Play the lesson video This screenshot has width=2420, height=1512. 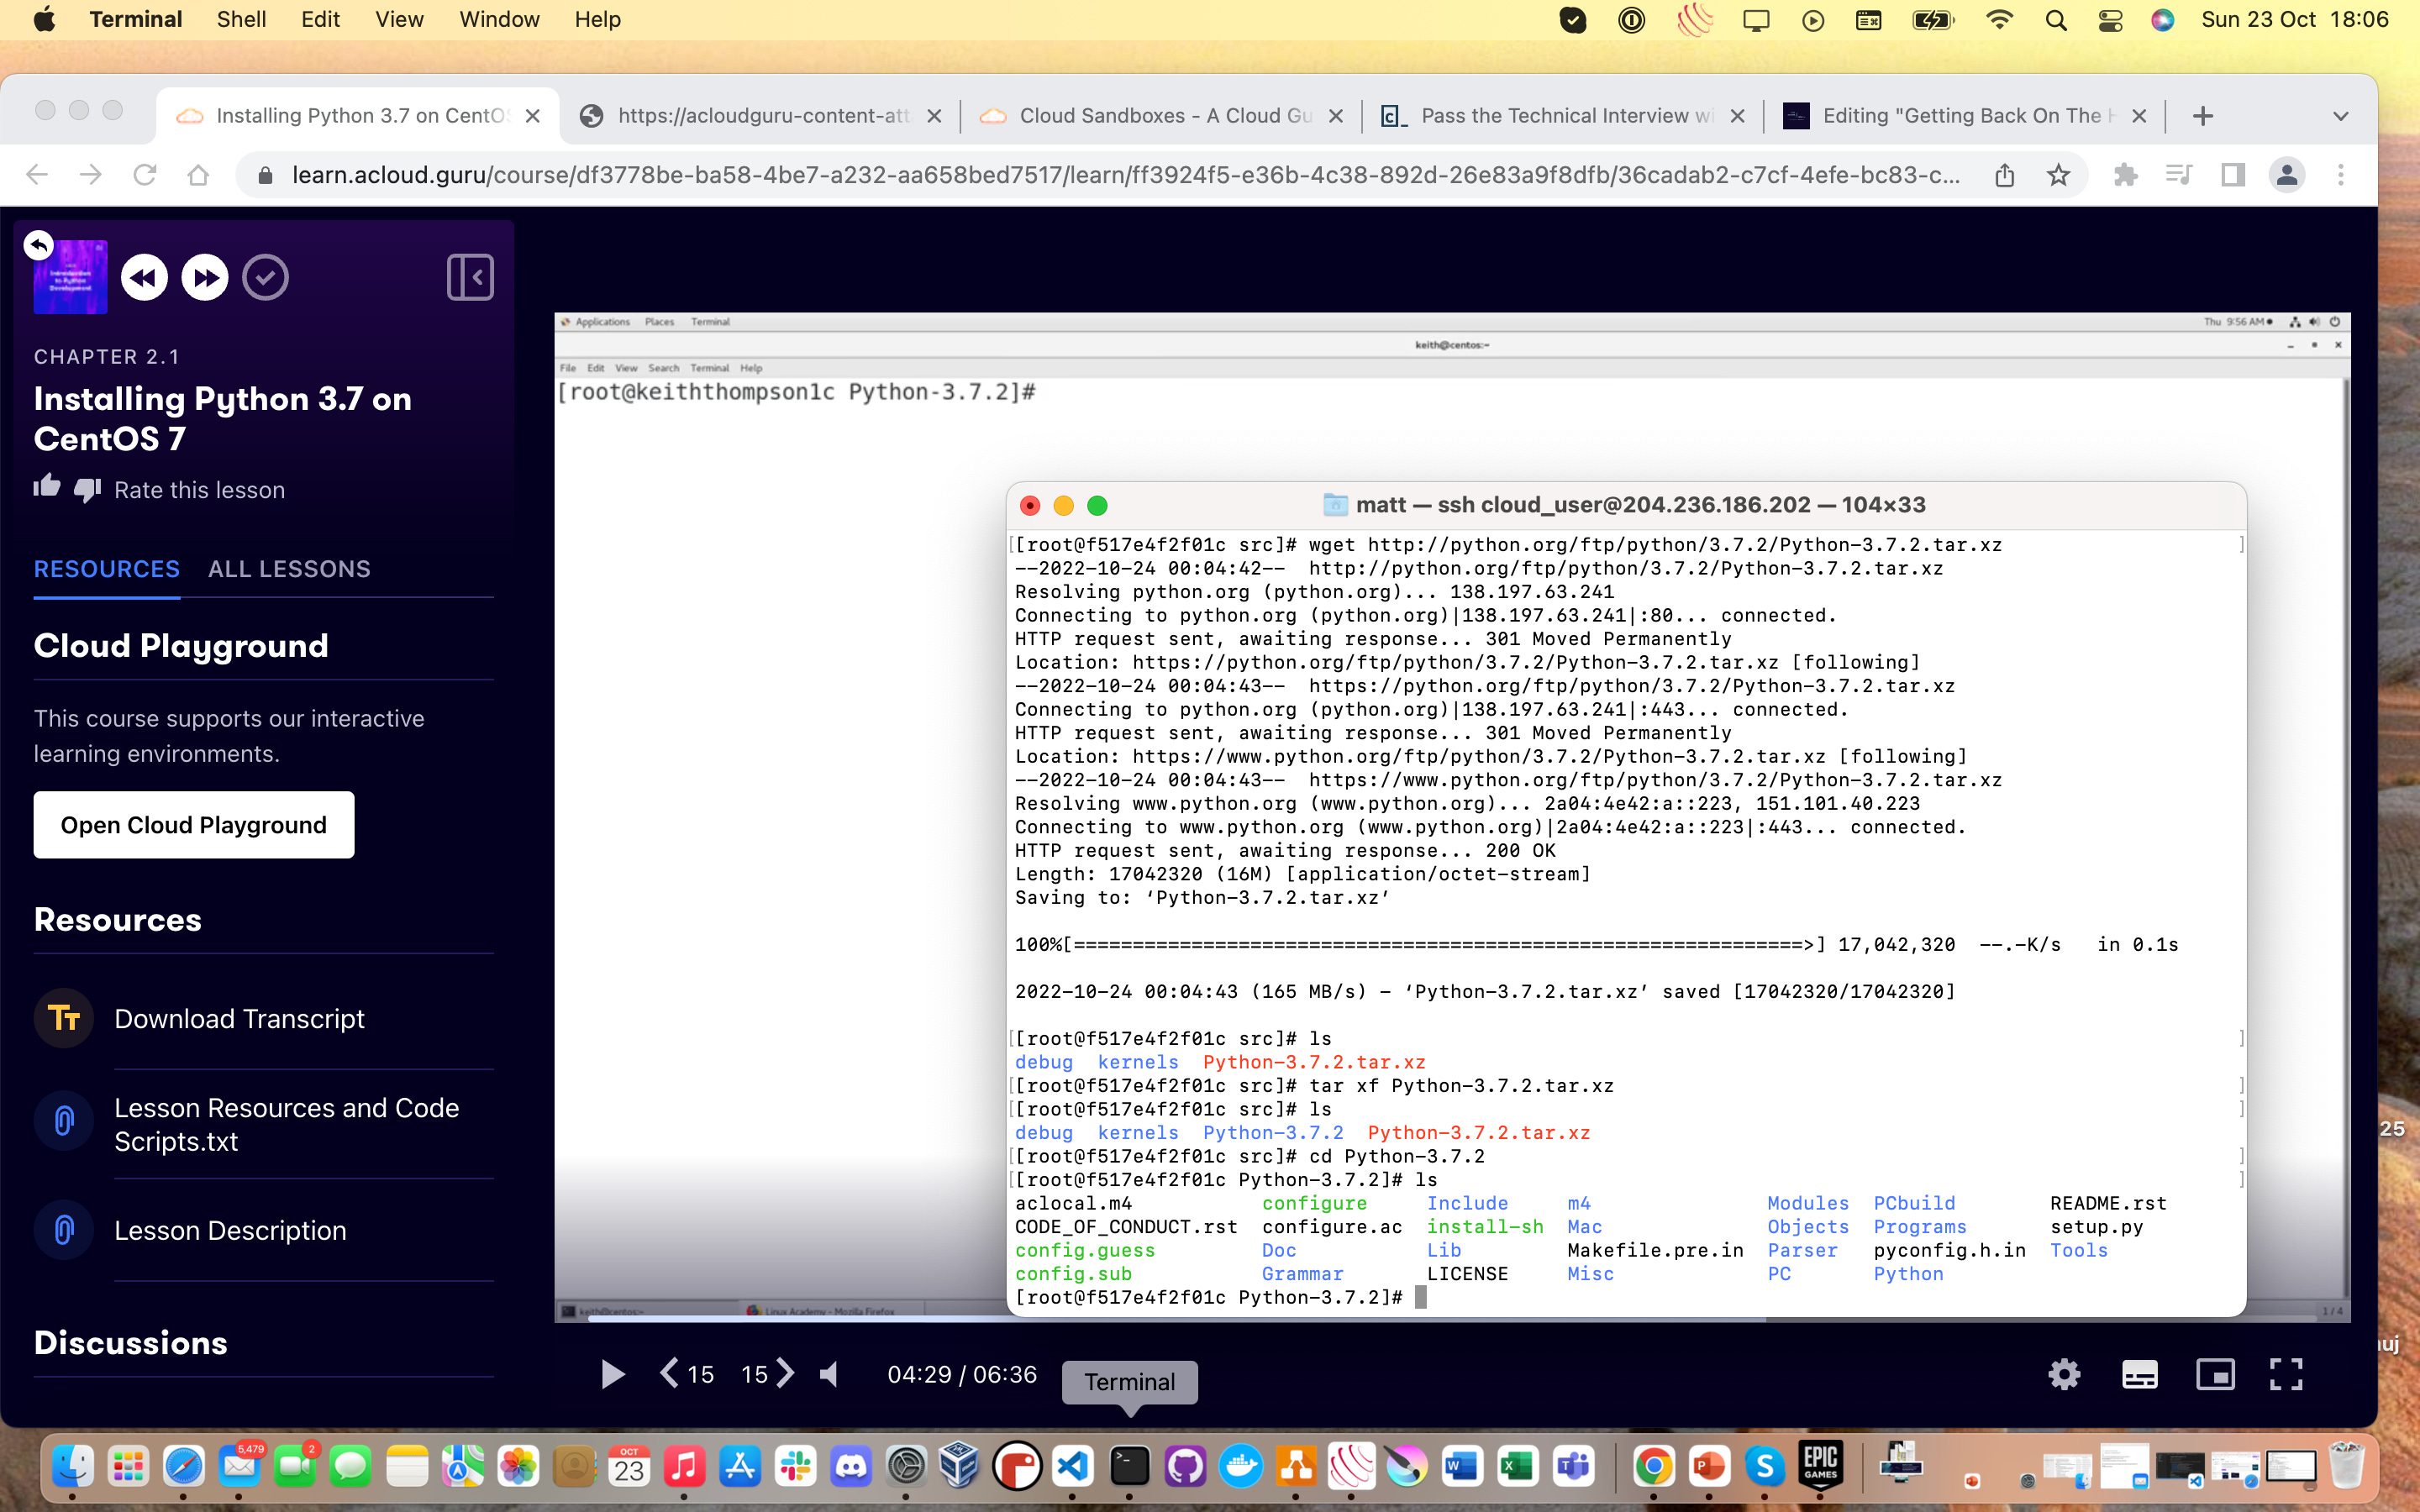coord(612,1374)
